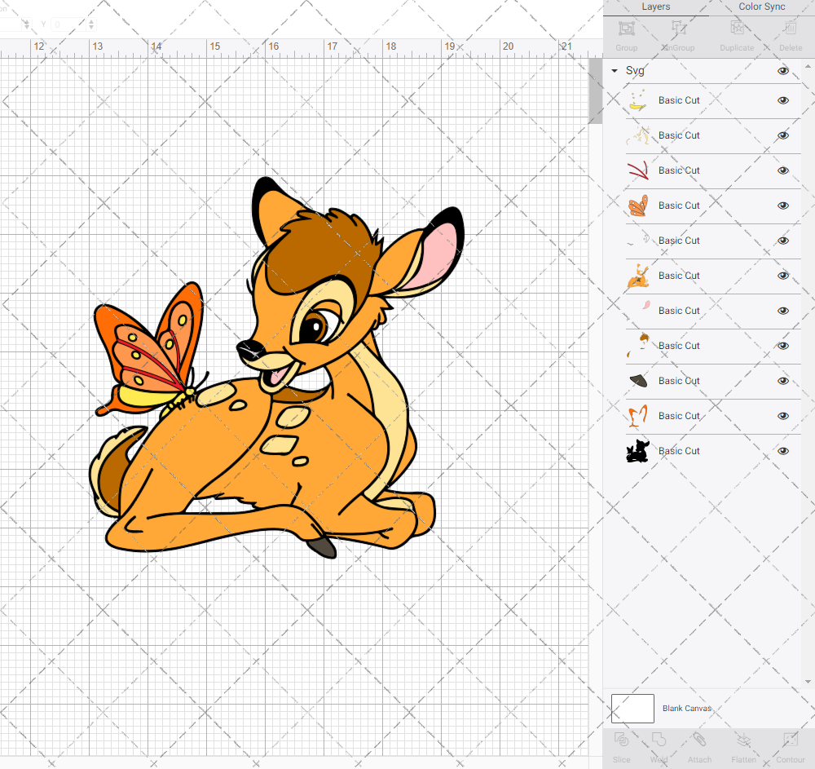Click the UnGroup icon
Screen dimensions: 815x769
[x=678, y=28]
